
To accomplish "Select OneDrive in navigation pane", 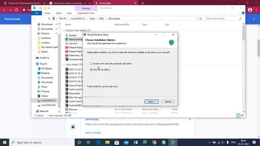I will [44, 58].
